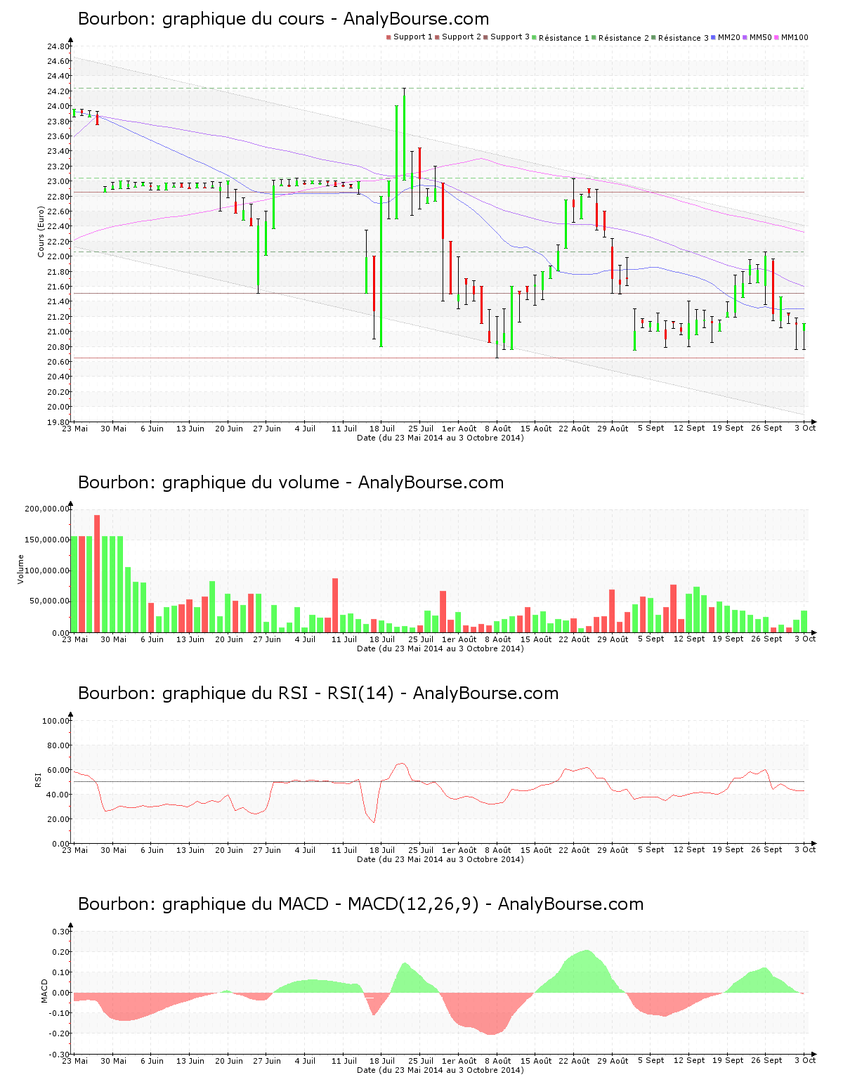843x1089 pixels.
Task: Select the MM50 legend label
Action: click(761, 37)
